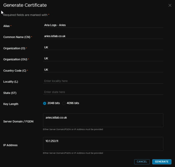Click the Server Domain / FQDN label
This screenshot has width=175, height=167.
coord(18,121)
